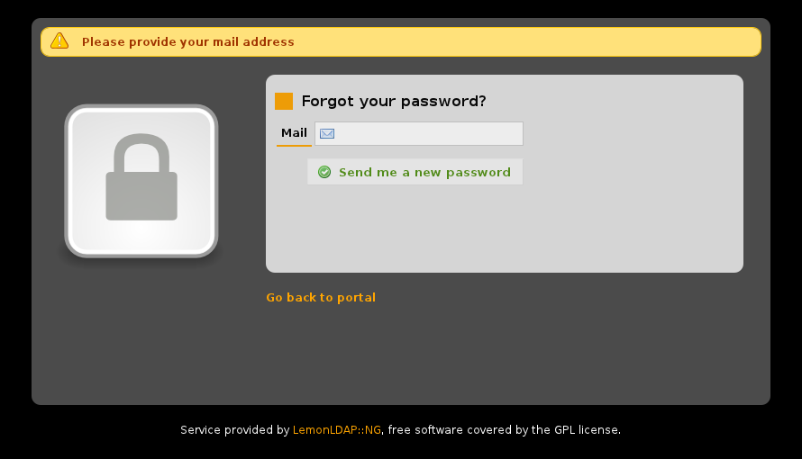
Task: Click the padlock shackle in the image
Action: [x=141, y=152]
